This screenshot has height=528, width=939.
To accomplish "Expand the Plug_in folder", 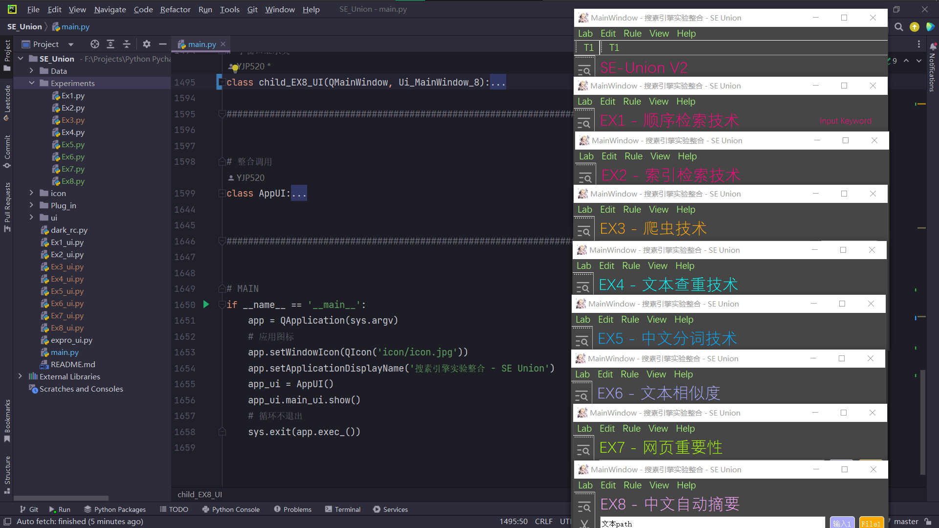I will (x=32, y=205).
